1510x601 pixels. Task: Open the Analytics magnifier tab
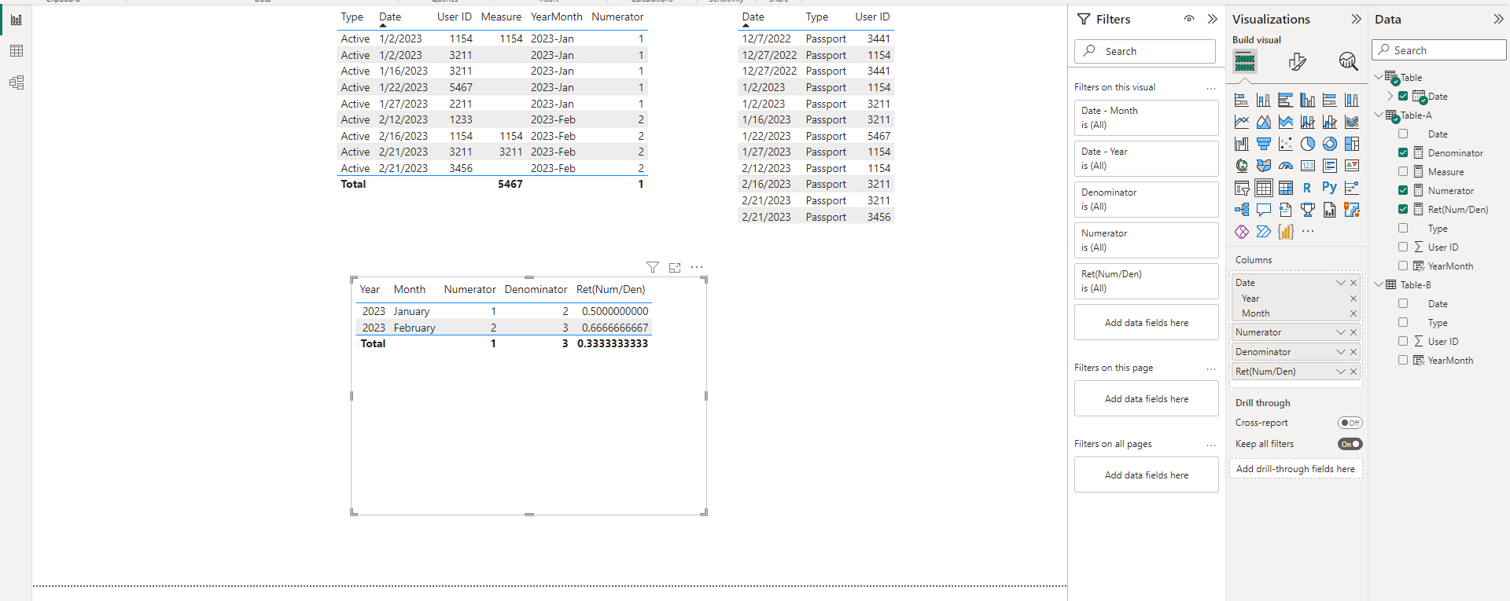pyautogui.click(x=1348, y=61)
